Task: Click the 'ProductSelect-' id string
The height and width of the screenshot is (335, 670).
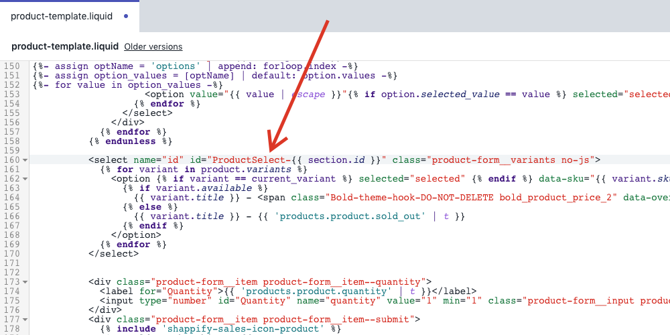Action: tap(252, 160)
